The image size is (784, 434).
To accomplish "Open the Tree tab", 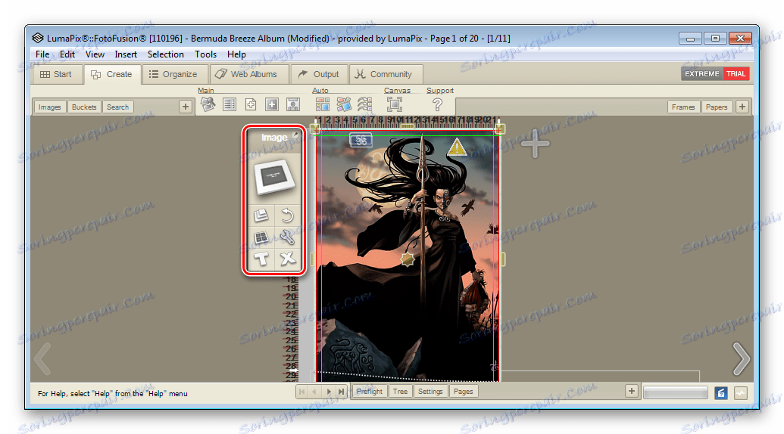I will click(x=400, y=392).
